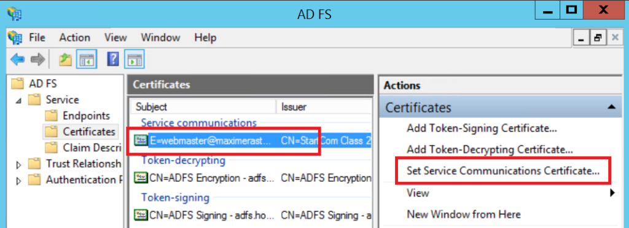Click the ADFS Encryption certificate icon
Image resolution: width=629 pixels, height=228 pixels.
coord(141,178)
